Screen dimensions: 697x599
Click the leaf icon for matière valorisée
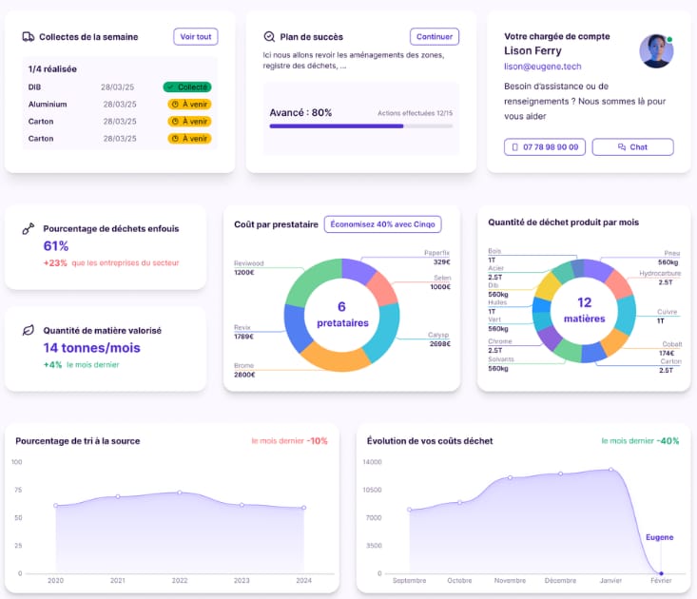pyautogui.click(x=29, y=331)
